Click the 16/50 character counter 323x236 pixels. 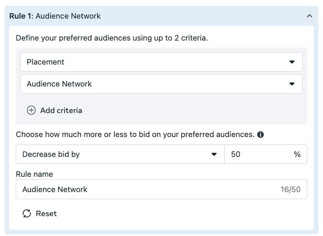(290, 190)
